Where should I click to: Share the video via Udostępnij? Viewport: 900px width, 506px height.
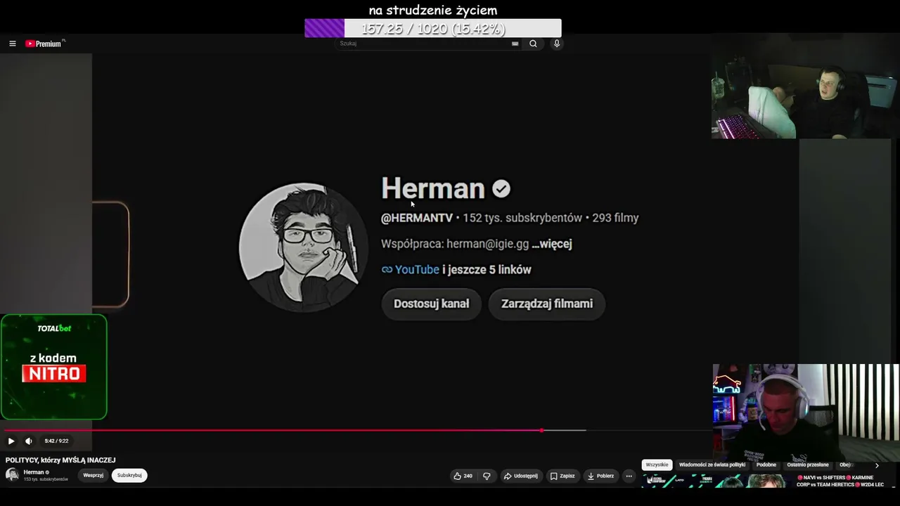(520, 476)
